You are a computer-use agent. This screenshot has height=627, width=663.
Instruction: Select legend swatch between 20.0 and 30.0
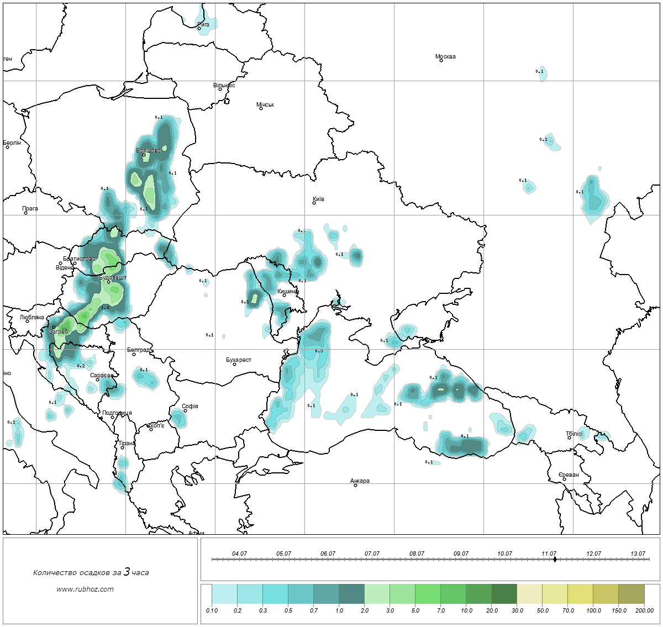(504, 595)
